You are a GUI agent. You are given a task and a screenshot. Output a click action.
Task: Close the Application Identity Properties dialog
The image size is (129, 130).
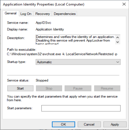pyautogui.click(x=124, y=4)
